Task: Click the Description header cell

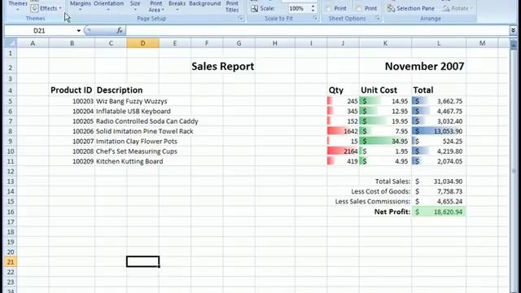Action: point(120,90)
